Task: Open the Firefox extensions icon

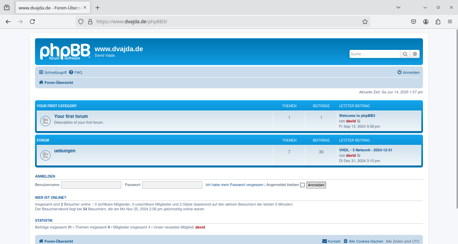Action: coord(438,22)
